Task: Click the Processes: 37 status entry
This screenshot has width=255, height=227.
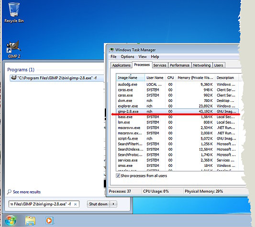Action: [x=120, y=191]
